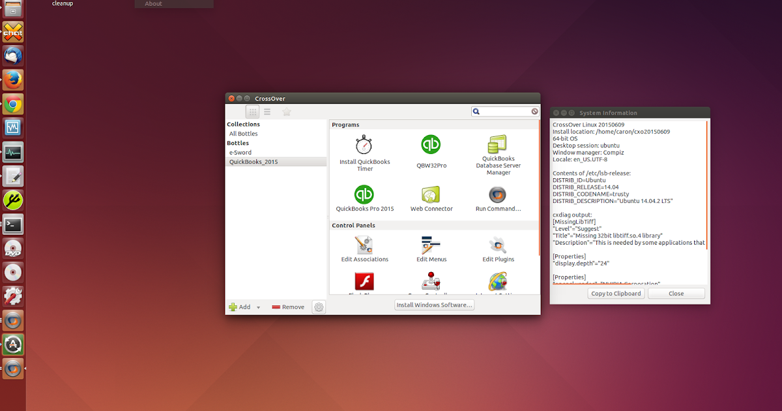Open the Web Connector program

[x=431, y=194]
